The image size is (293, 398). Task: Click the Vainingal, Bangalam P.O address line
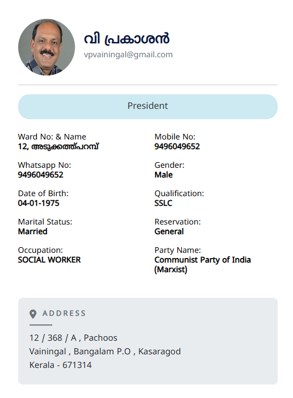click(105, 352)
